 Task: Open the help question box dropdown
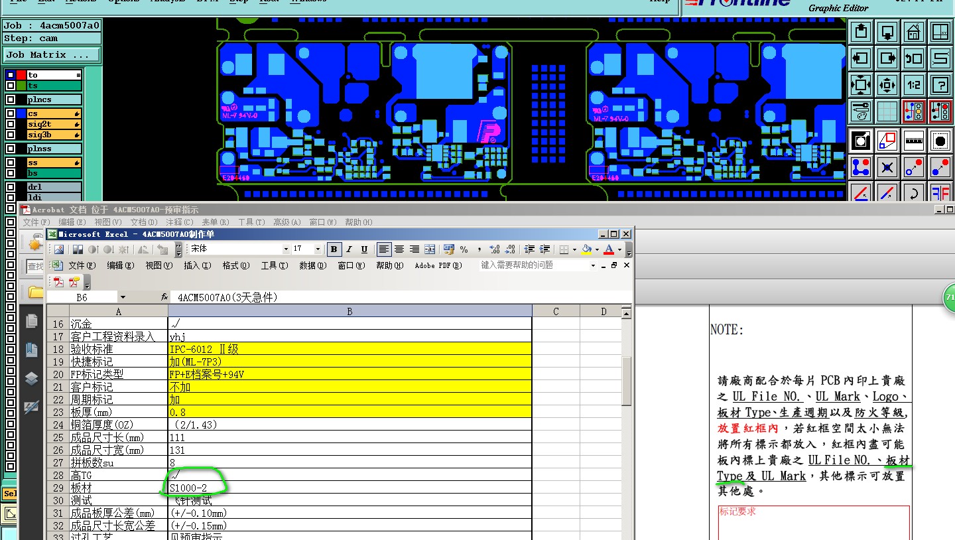[x=593, y=265]
